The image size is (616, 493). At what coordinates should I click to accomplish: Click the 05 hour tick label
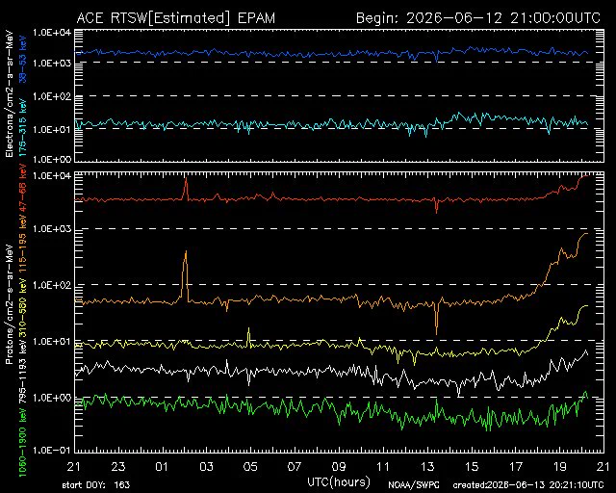click(250, 467)
